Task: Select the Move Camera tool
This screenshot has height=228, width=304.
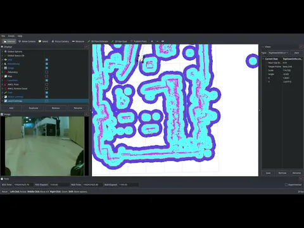Action: coord(27,41)
